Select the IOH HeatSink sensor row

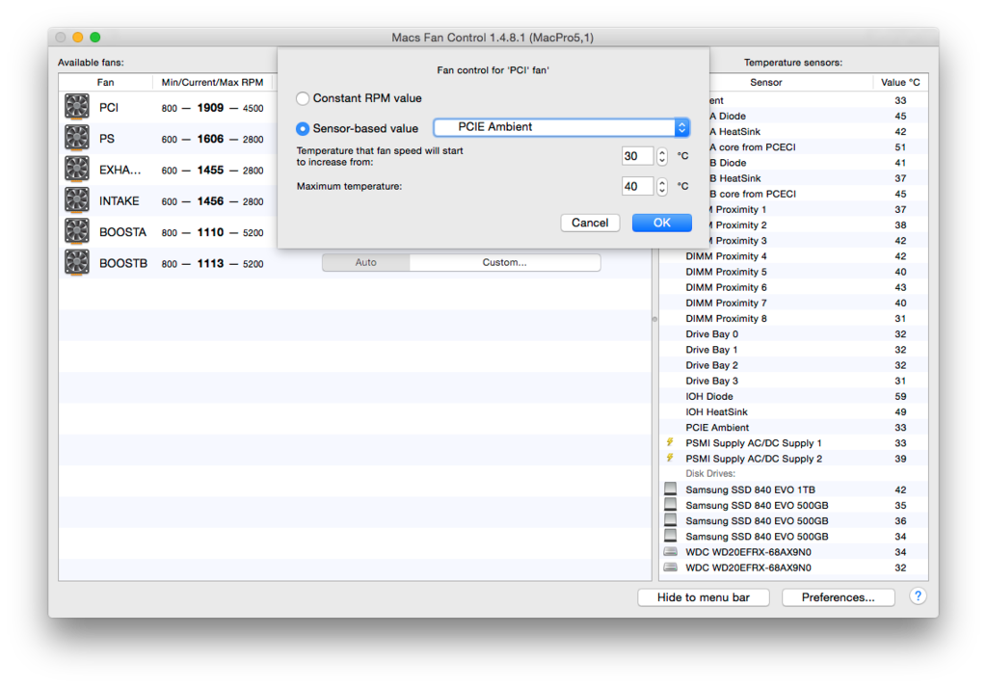794,412
